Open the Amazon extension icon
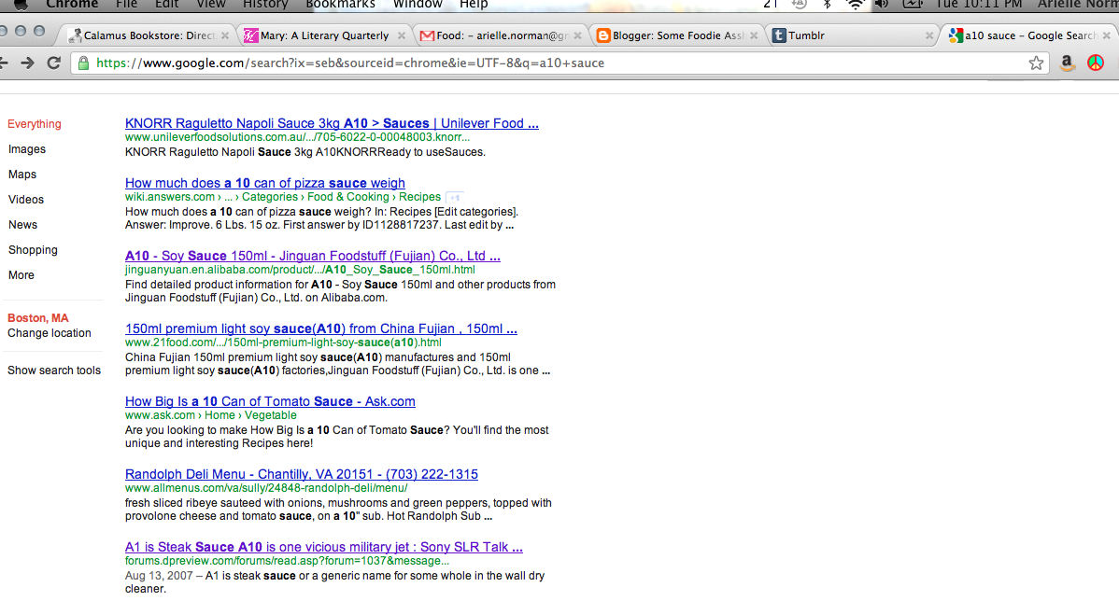The width and height of the screenshot is (1119, 601). pos(1067,63)
